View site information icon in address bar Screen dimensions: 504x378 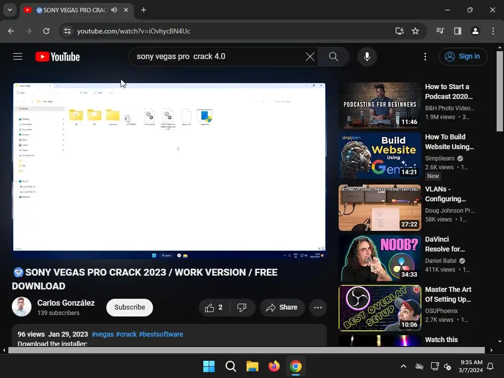pos(67,31)
